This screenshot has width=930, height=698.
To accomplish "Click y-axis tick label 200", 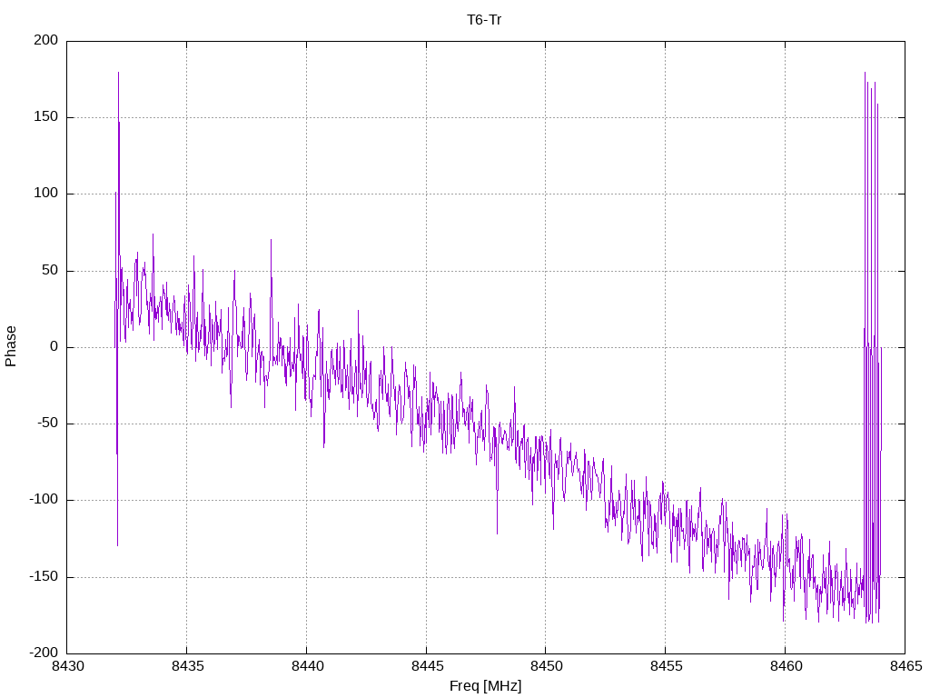I will click(46, 40).
